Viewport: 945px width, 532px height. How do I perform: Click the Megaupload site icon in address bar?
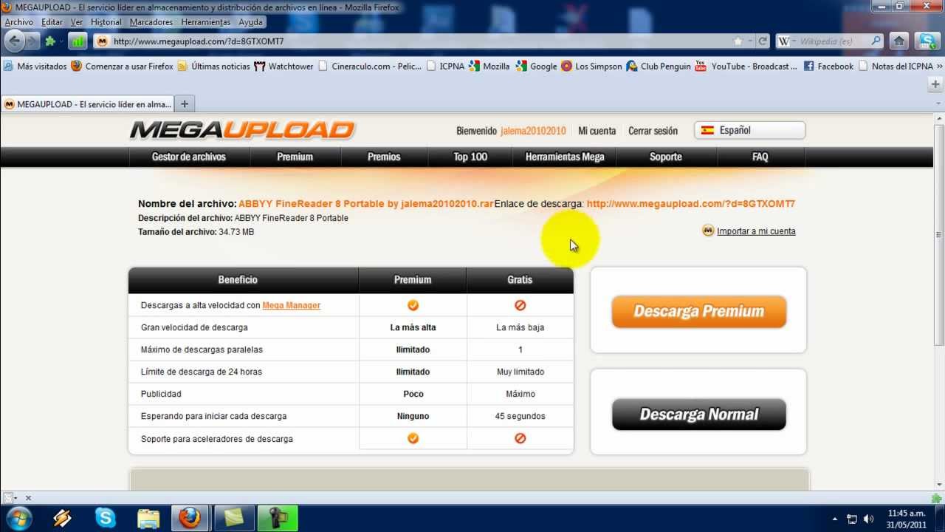[x=103, y=41]
